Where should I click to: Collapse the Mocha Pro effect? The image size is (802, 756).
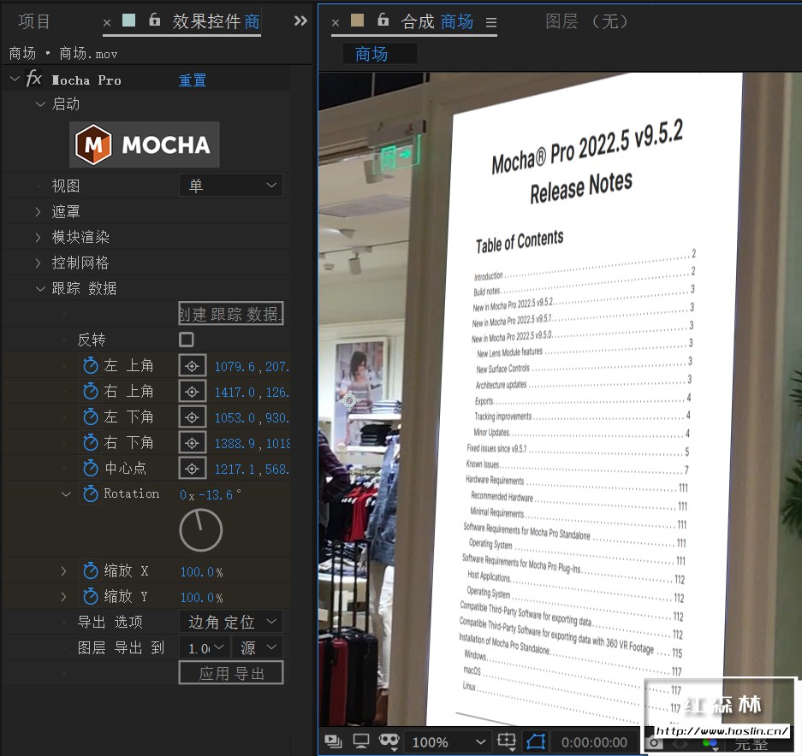(x=15, y=79)
